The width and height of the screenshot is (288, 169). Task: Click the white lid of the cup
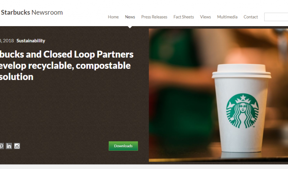point(242,71)
